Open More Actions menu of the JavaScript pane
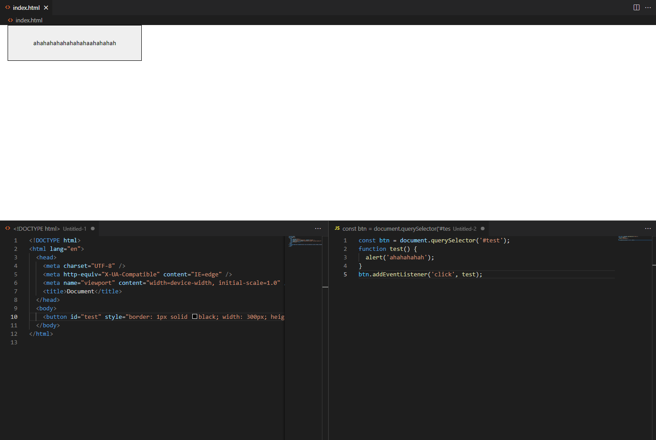 click(x=648, y=228)
